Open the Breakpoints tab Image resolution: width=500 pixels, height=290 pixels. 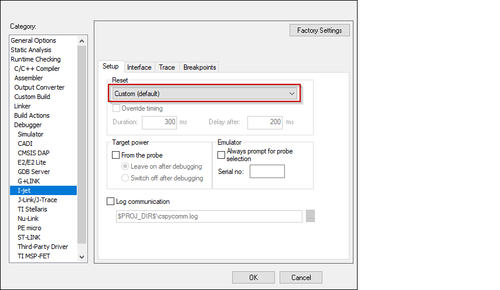(199, 67)
